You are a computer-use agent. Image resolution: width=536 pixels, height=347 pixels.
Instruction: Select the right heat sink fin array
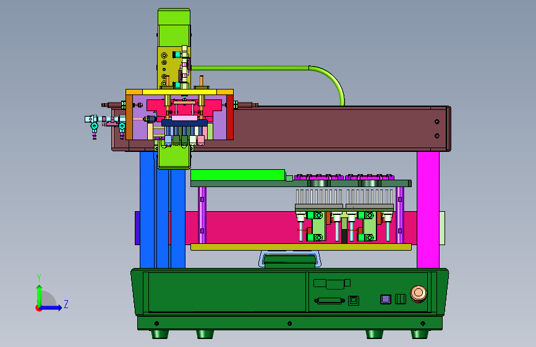[x=370, y=197]
